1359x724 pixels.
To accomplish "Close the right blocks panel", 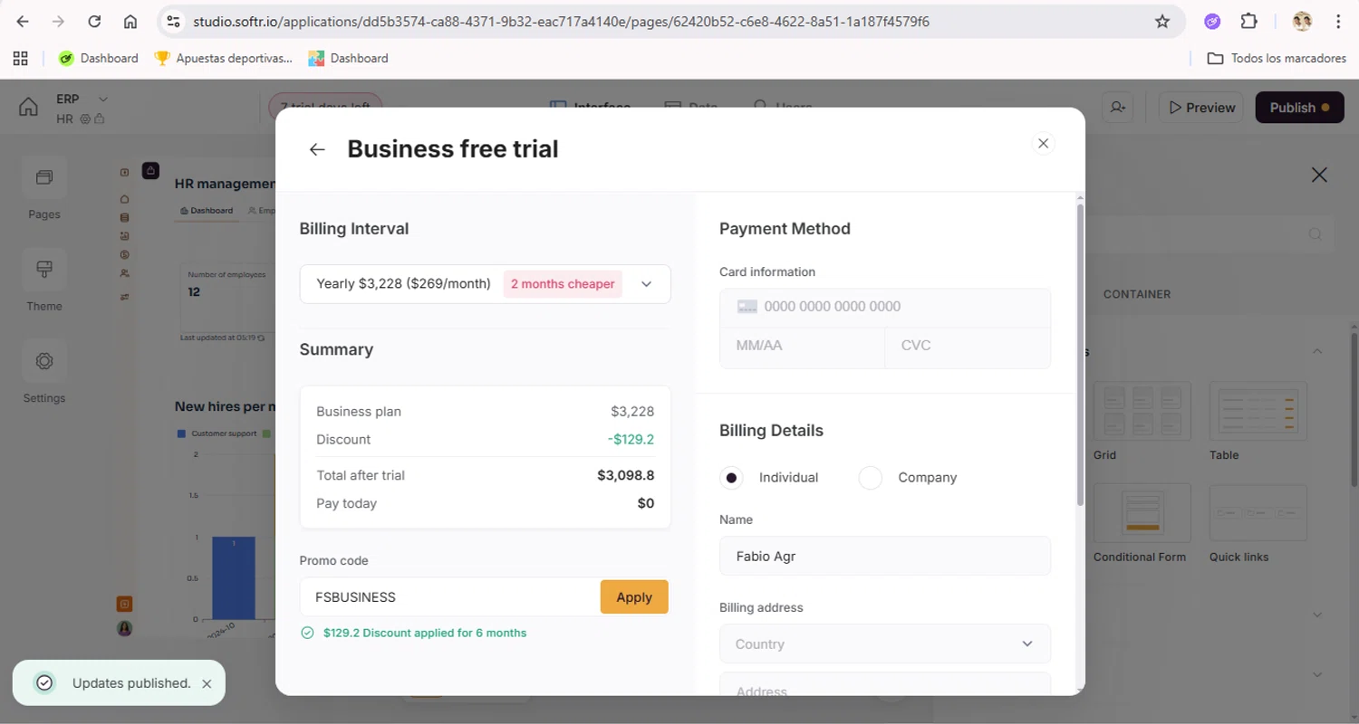I will click(x=1319, y=176).
